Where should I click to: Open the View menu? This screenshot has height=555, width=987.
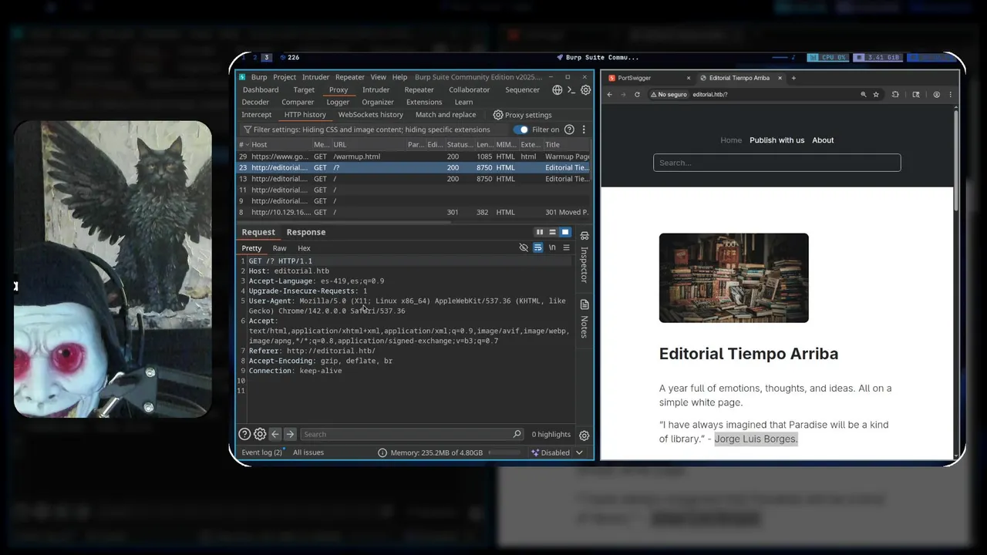tap(378, 77)
